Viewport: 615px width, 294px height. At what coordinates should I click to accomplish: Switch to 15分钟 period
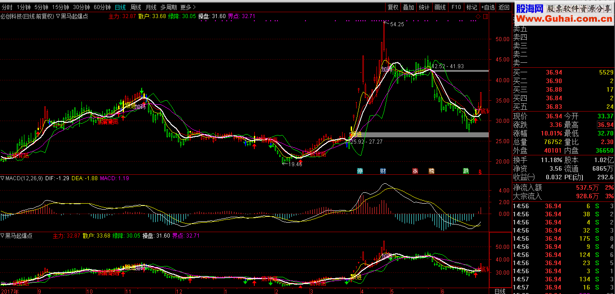click(x=61, y=7)
